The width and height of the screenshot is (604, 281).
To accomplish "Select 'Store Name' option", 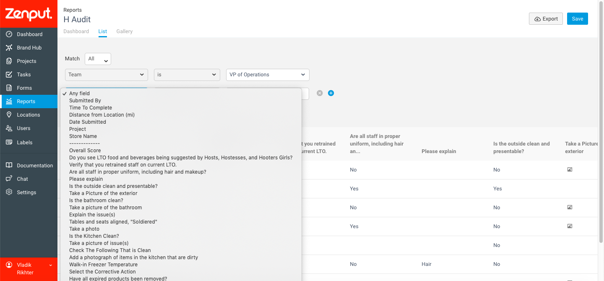I will pyautogui.click(x=181, y=136).
